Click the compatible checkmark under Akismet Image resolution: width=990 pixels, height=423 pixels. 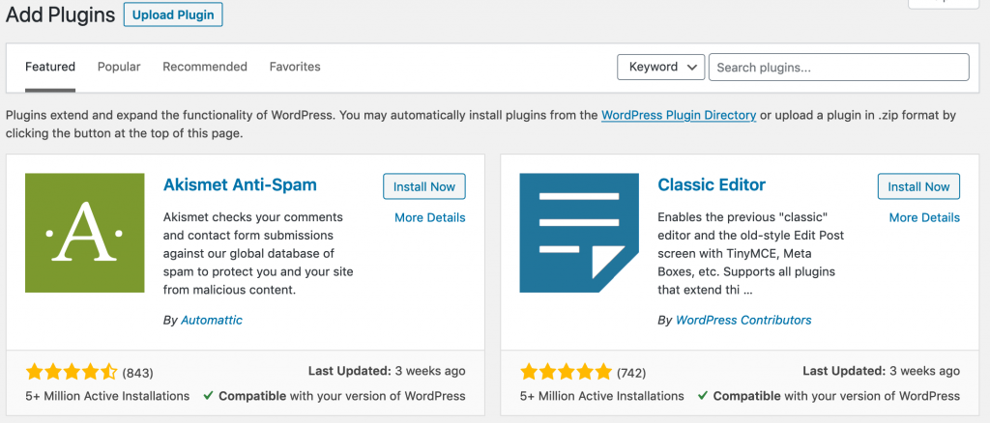pyautogui.click(x=209, y=397)
